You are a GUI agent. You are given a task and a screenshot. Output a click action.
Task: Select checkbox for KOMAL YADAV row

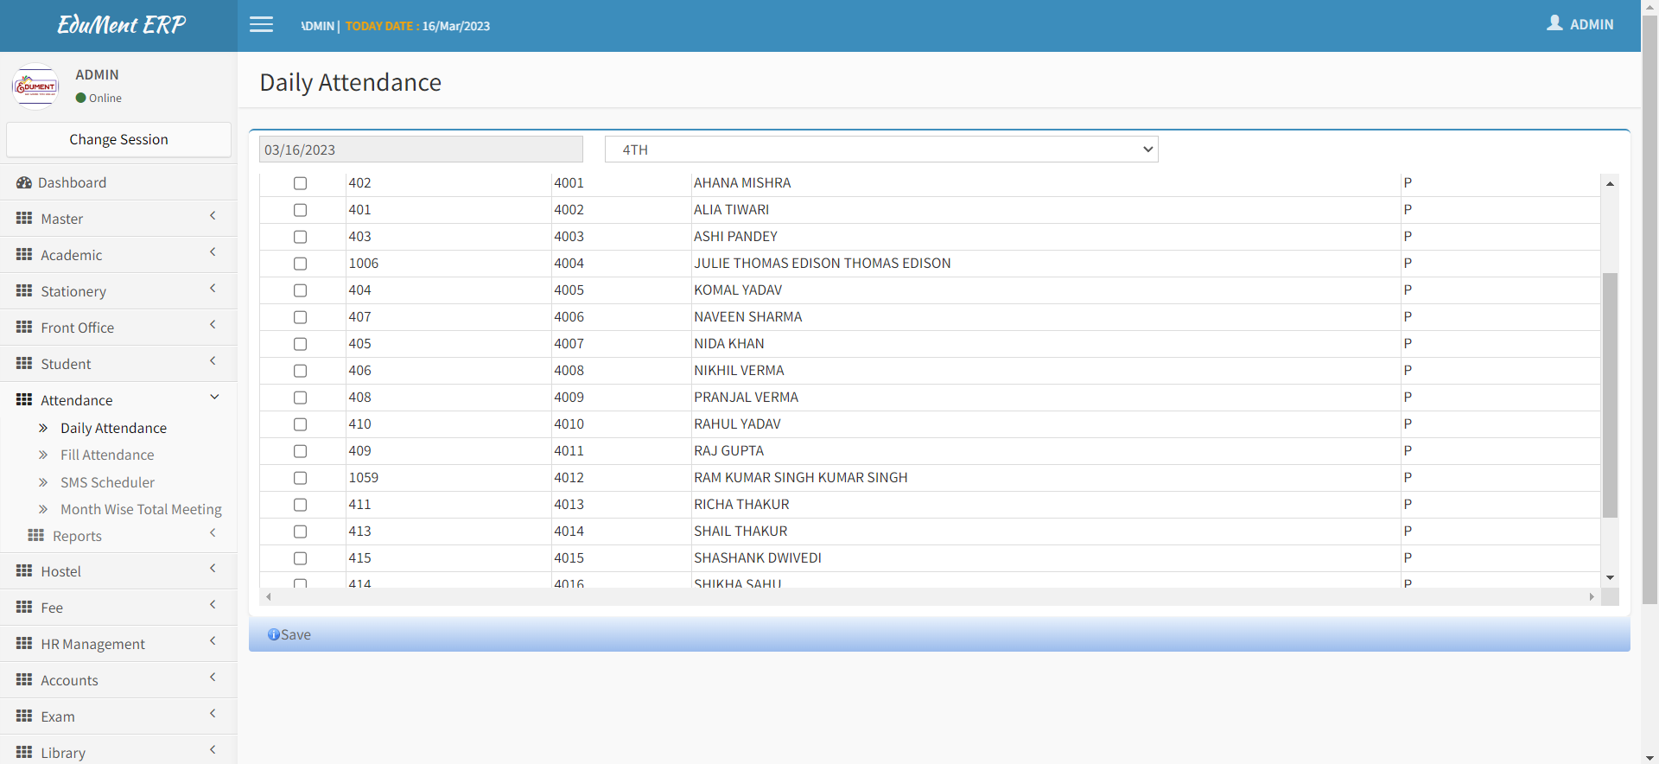point(300,290)
